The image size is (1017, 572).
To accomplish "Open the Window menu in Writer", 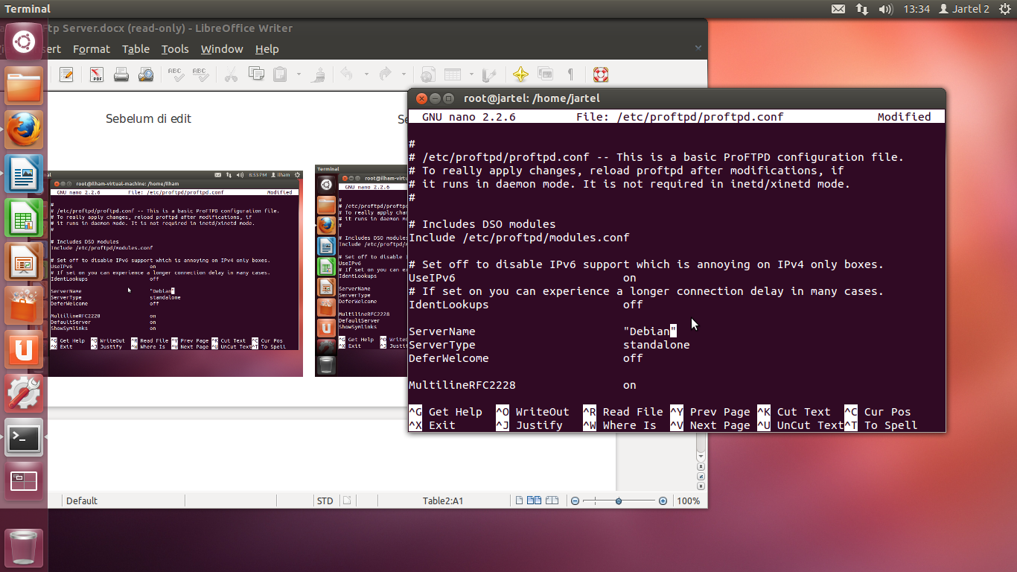I will tap(222, 49).
